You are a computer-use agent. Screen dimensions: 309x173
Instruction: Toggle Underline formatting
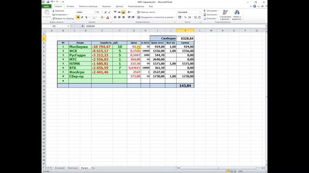(86, 17)
